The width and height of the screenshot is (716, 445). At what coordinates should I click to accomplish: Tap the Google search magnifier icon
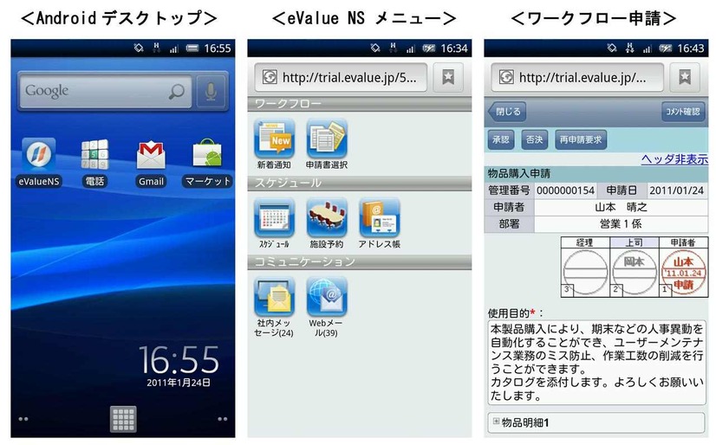(x=177, y=91)
